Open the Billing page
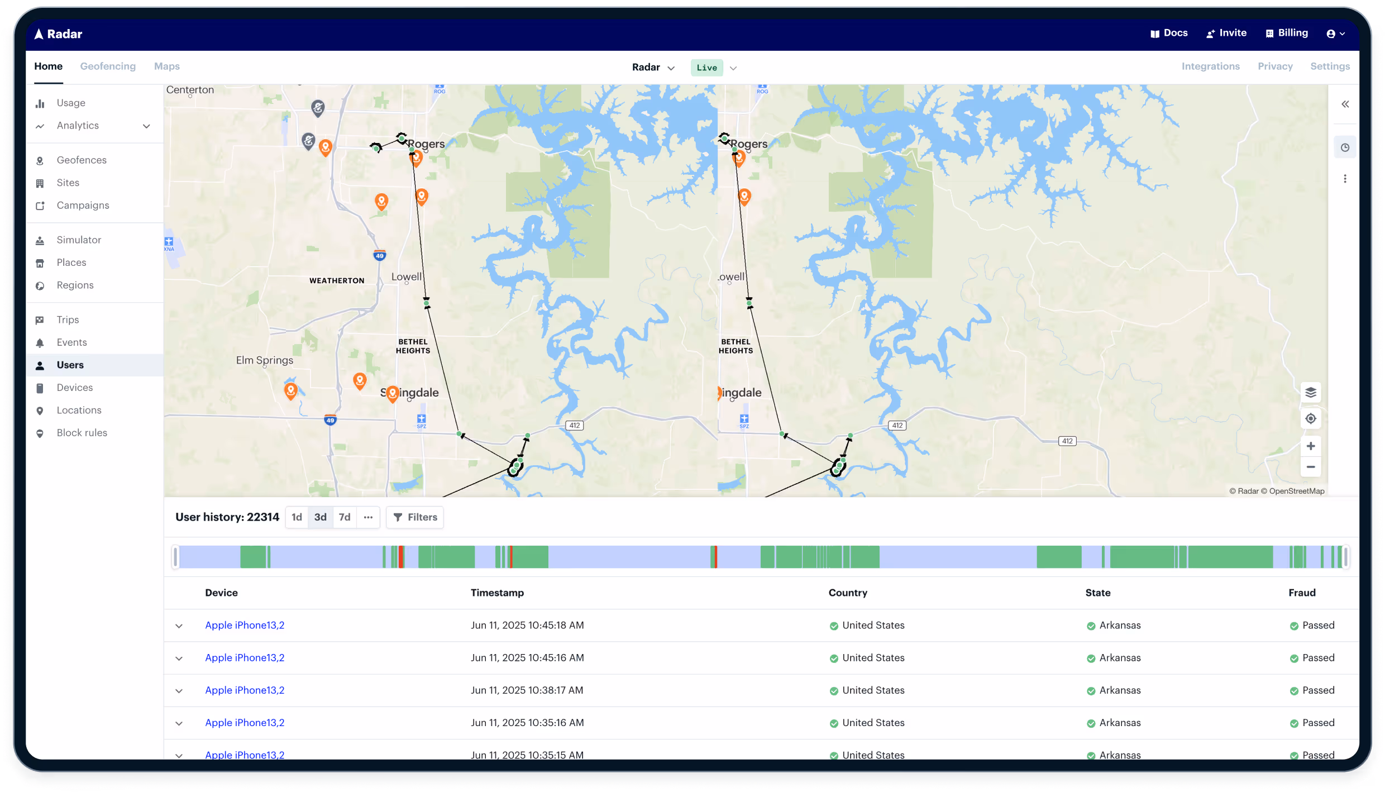Screen dimensions: 1385x792 point(1287,33)
